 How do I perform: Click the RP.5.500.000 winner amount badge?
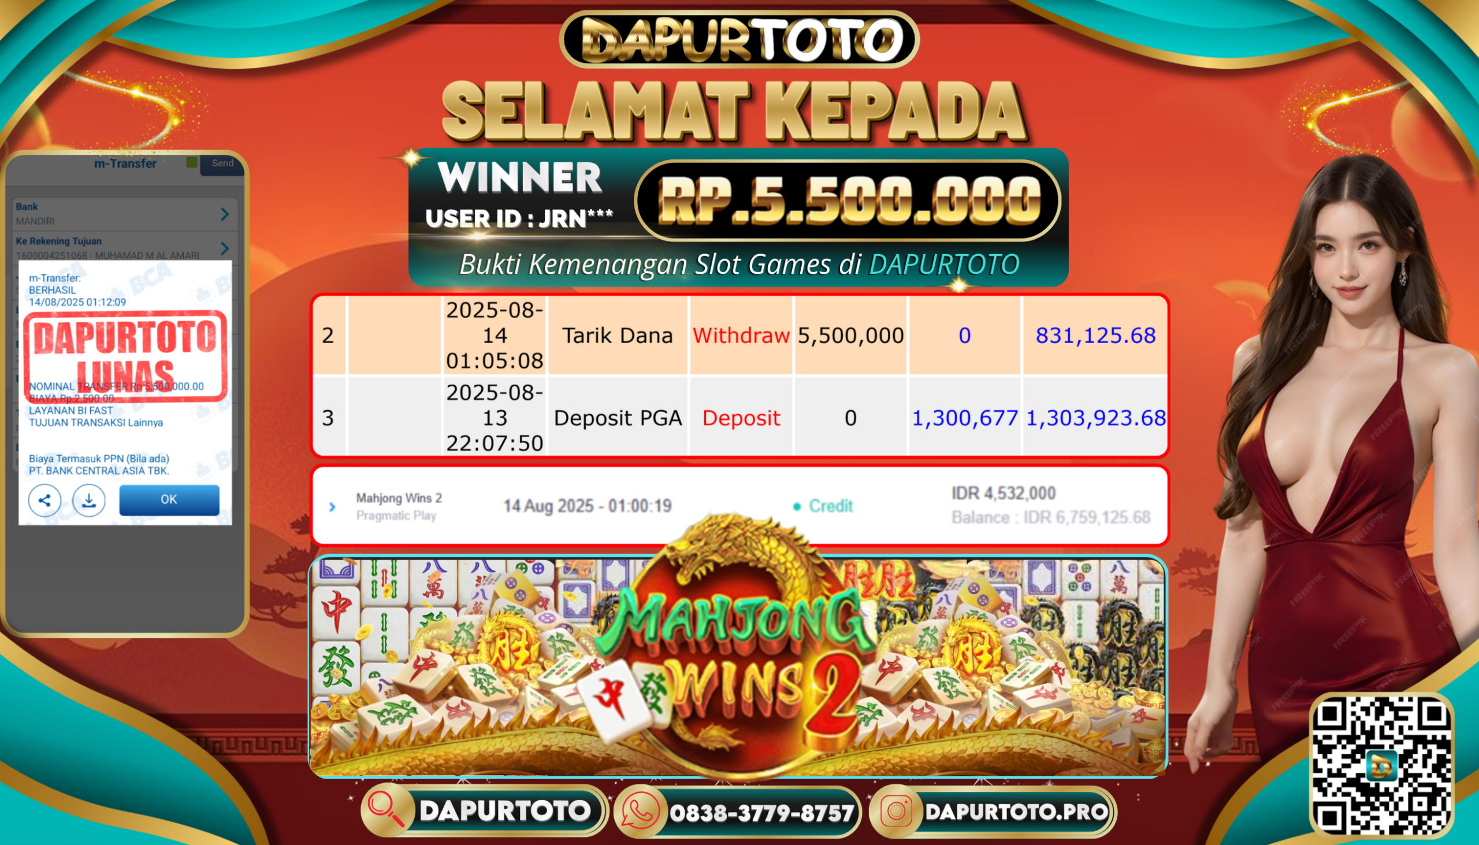coord(848,200)
